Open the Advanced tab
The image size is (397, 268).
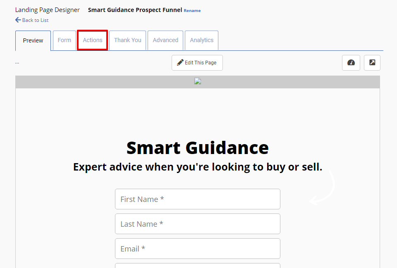click(x=165, y=40)
